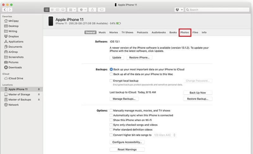Click the Share toolbar icon

pyautogui.click(x=92, y=10)
